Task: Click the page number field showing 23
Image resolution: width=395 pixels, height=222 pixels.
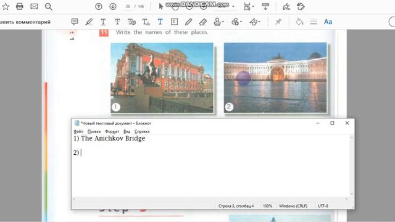Action: 128,7
